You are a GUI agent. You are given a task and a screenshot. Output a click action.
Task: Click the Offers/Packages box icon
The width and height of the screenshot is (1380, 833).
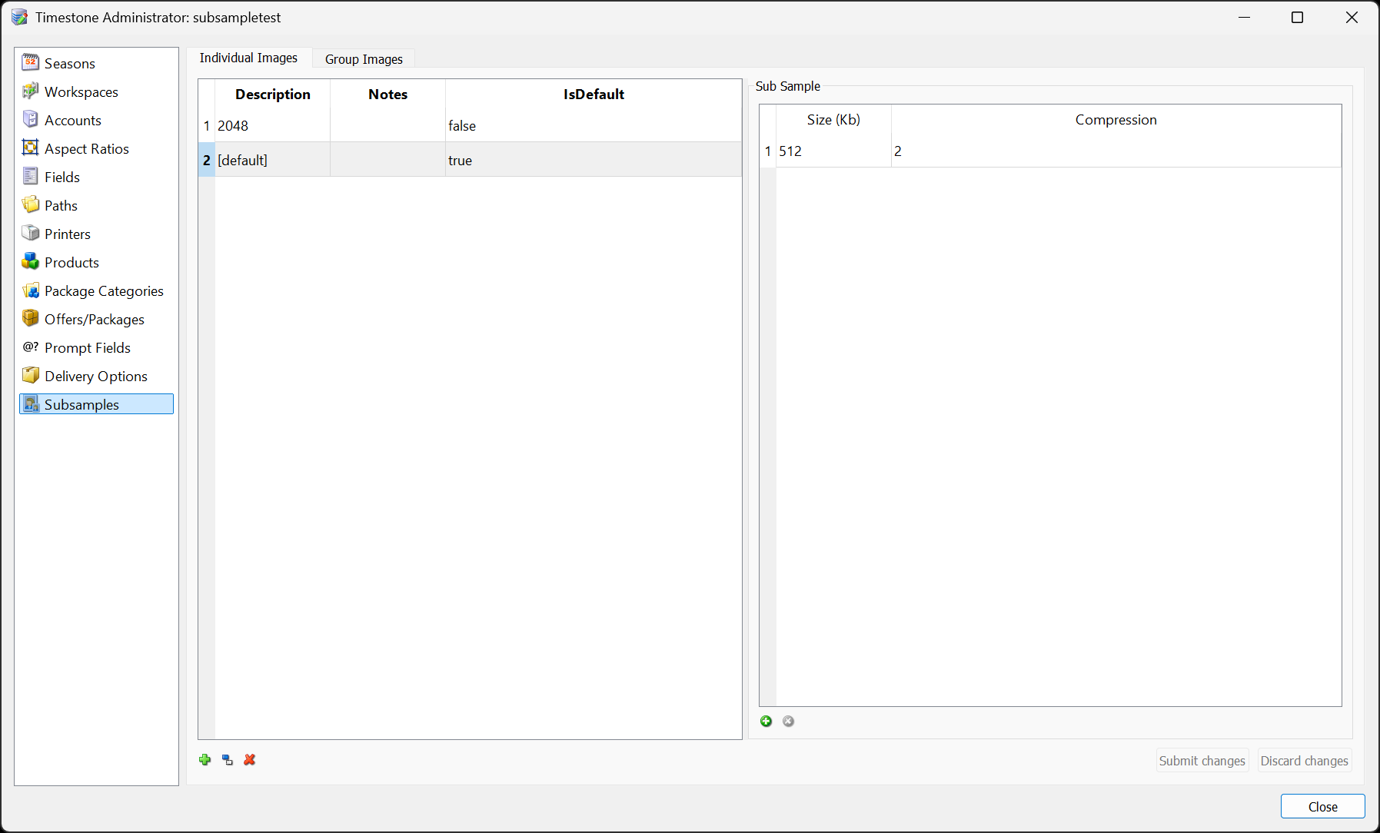(x=30, y=318)
